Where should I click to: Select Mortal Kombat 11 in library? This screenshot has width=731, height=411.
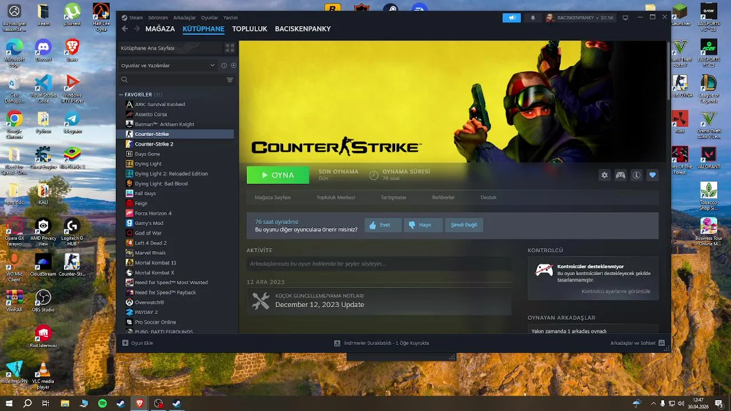point(175,263)
